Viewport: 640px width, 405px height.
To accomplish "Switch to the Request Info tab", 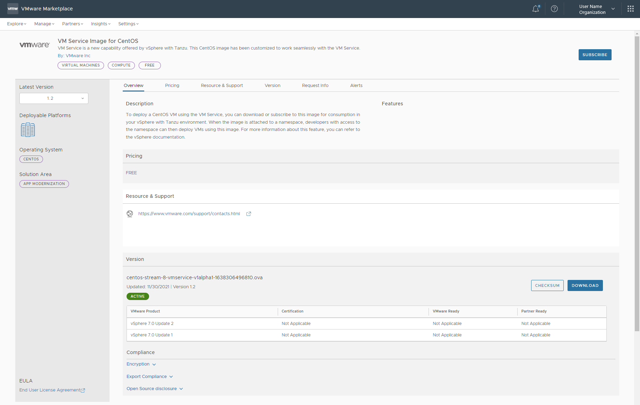I will click(315, 86).
